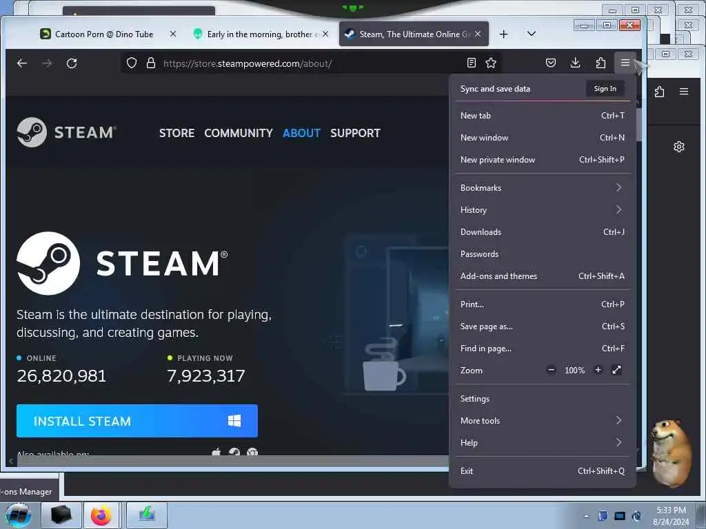Click the site security padlock icon
The width and height of the screenshot is (706, 529).
click(x=151, y=63)
